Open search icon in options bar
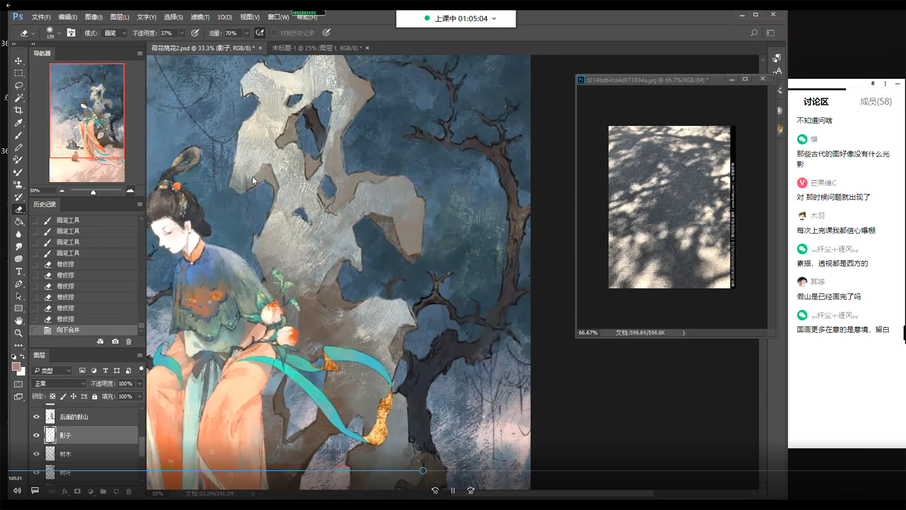Viewport: 906px width, 510px height. 754,33
